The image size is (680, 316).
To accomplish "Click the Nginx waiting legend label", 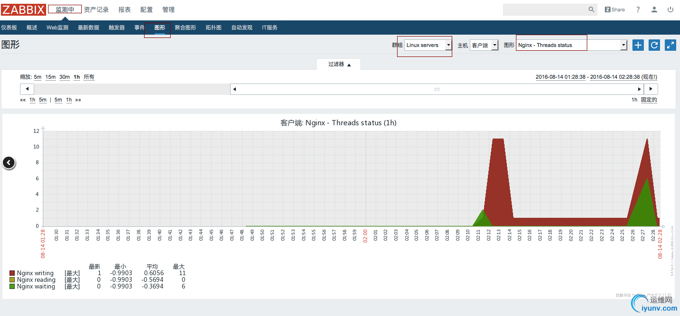I will pos(36,287).
